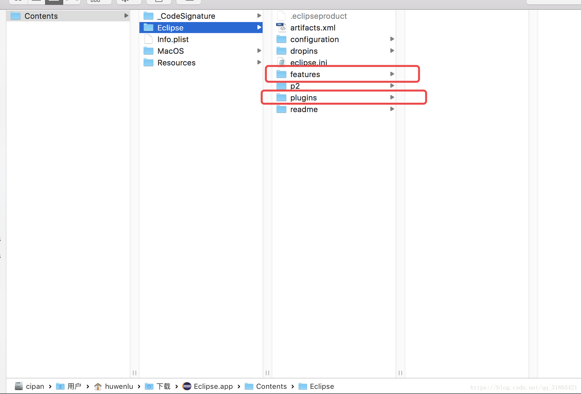Viewport: 581px width, 394px height.
Task: Expand the _CodeSignature folder arrow
Action: tap(259, 16)
